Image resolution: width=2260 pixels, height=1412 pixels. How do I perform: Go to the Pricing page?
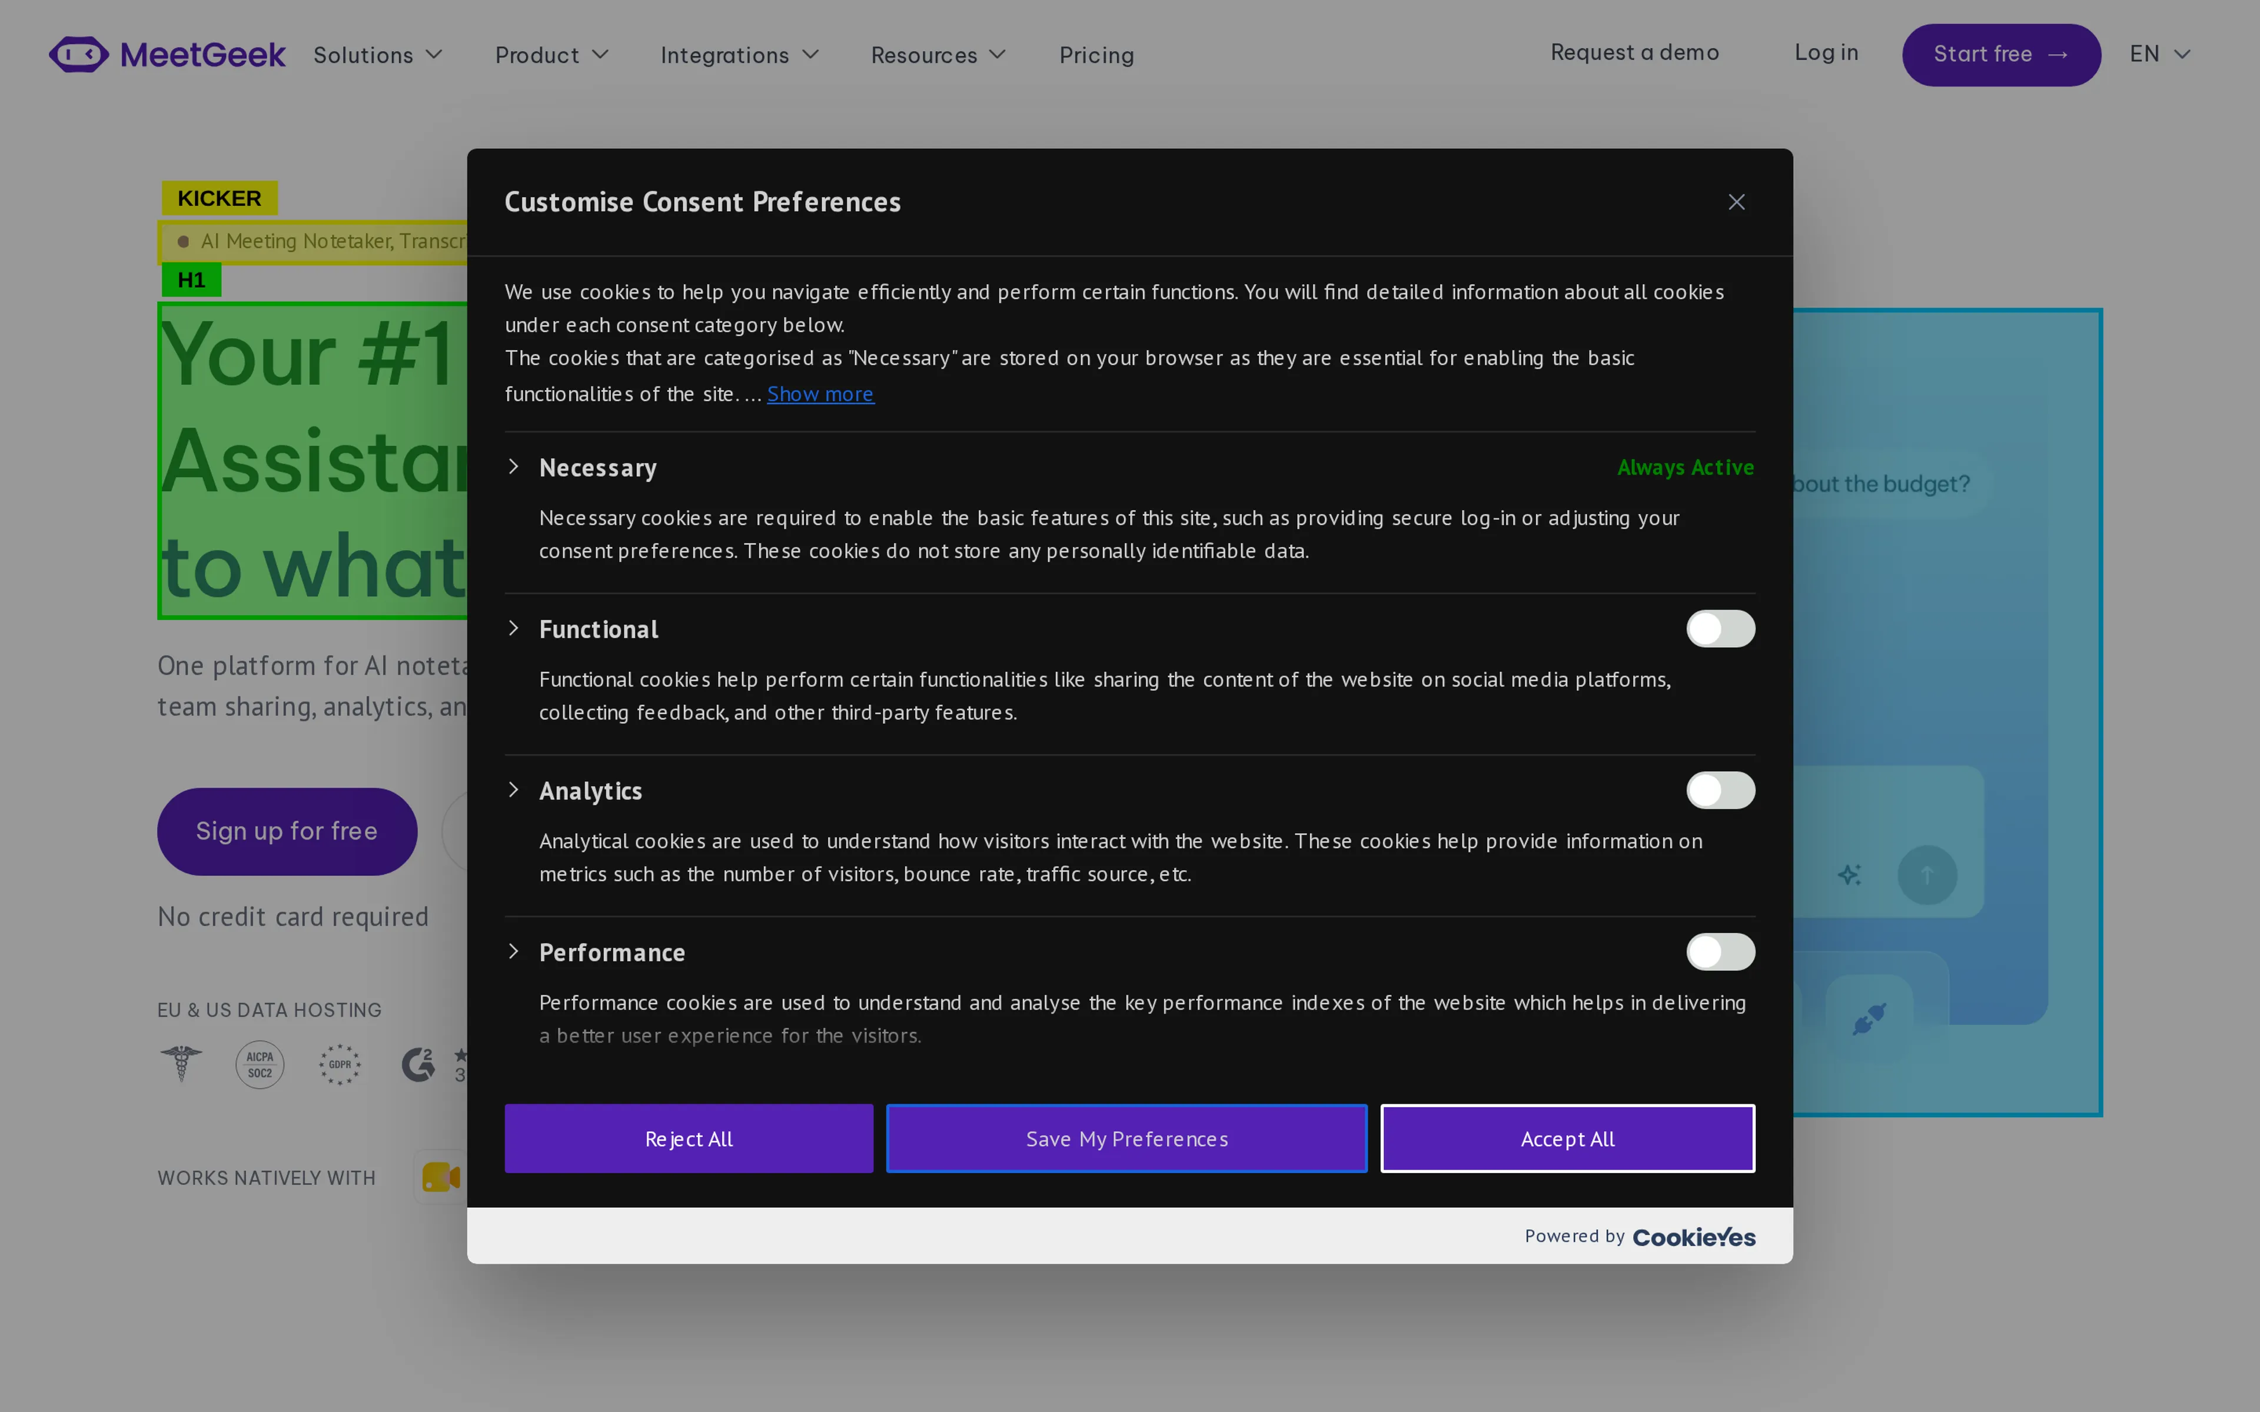coord(1096,55)
